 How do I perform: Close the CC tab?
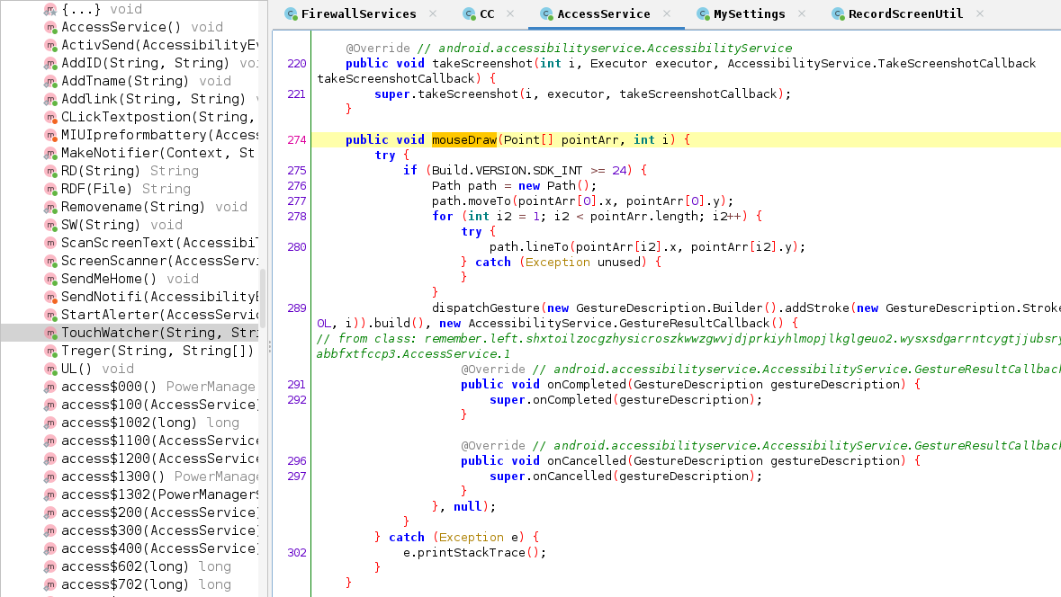(x=510, y=13)
